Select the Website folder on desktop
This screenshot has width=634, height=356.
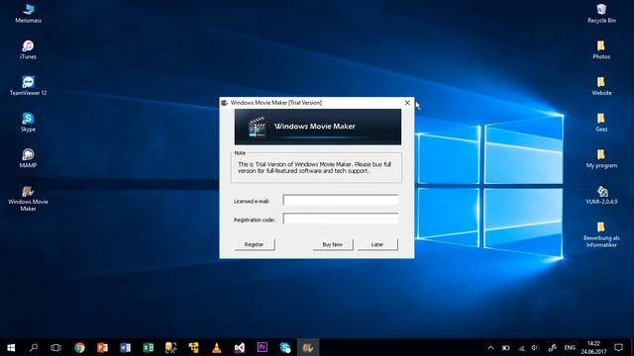point(601,86)
